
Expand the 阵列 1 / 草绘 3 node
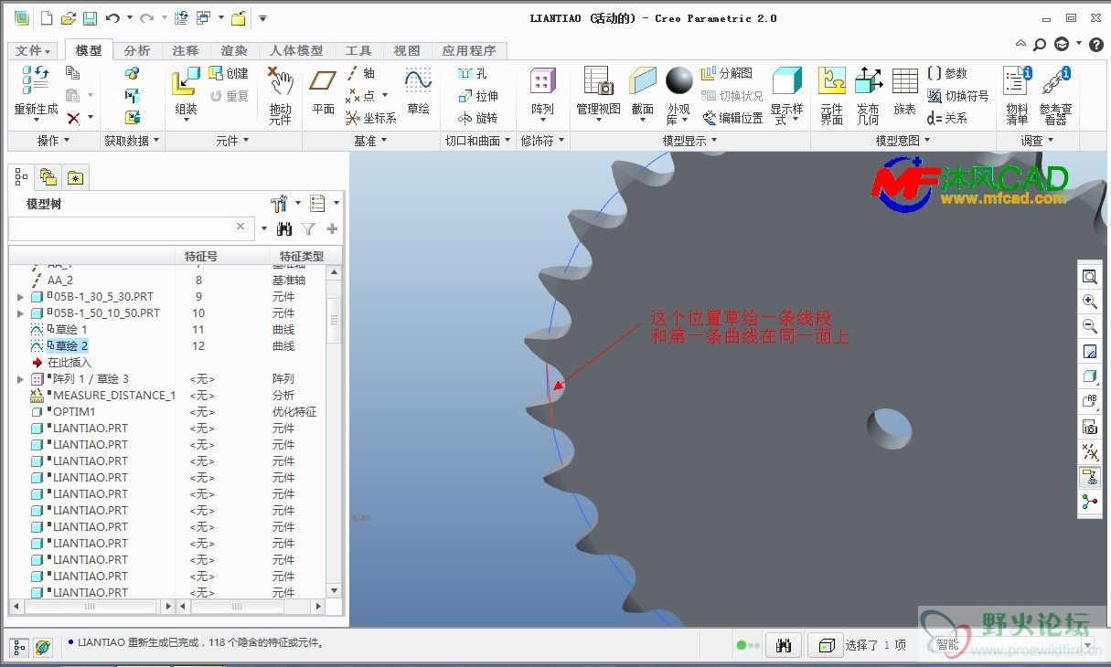click(x=21, y=379)
